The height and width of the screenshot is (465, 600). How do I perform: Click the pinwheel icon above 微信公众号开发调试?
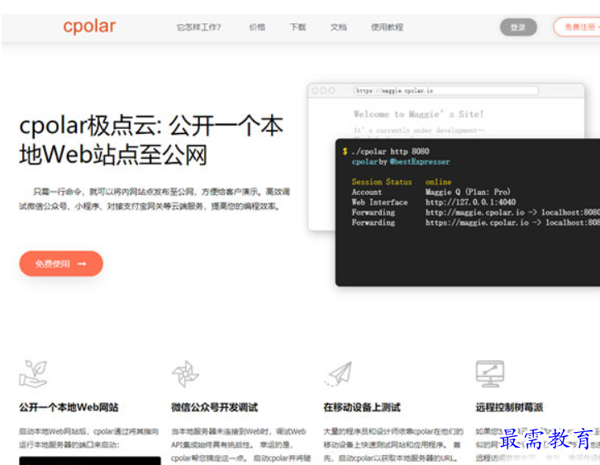185,373
